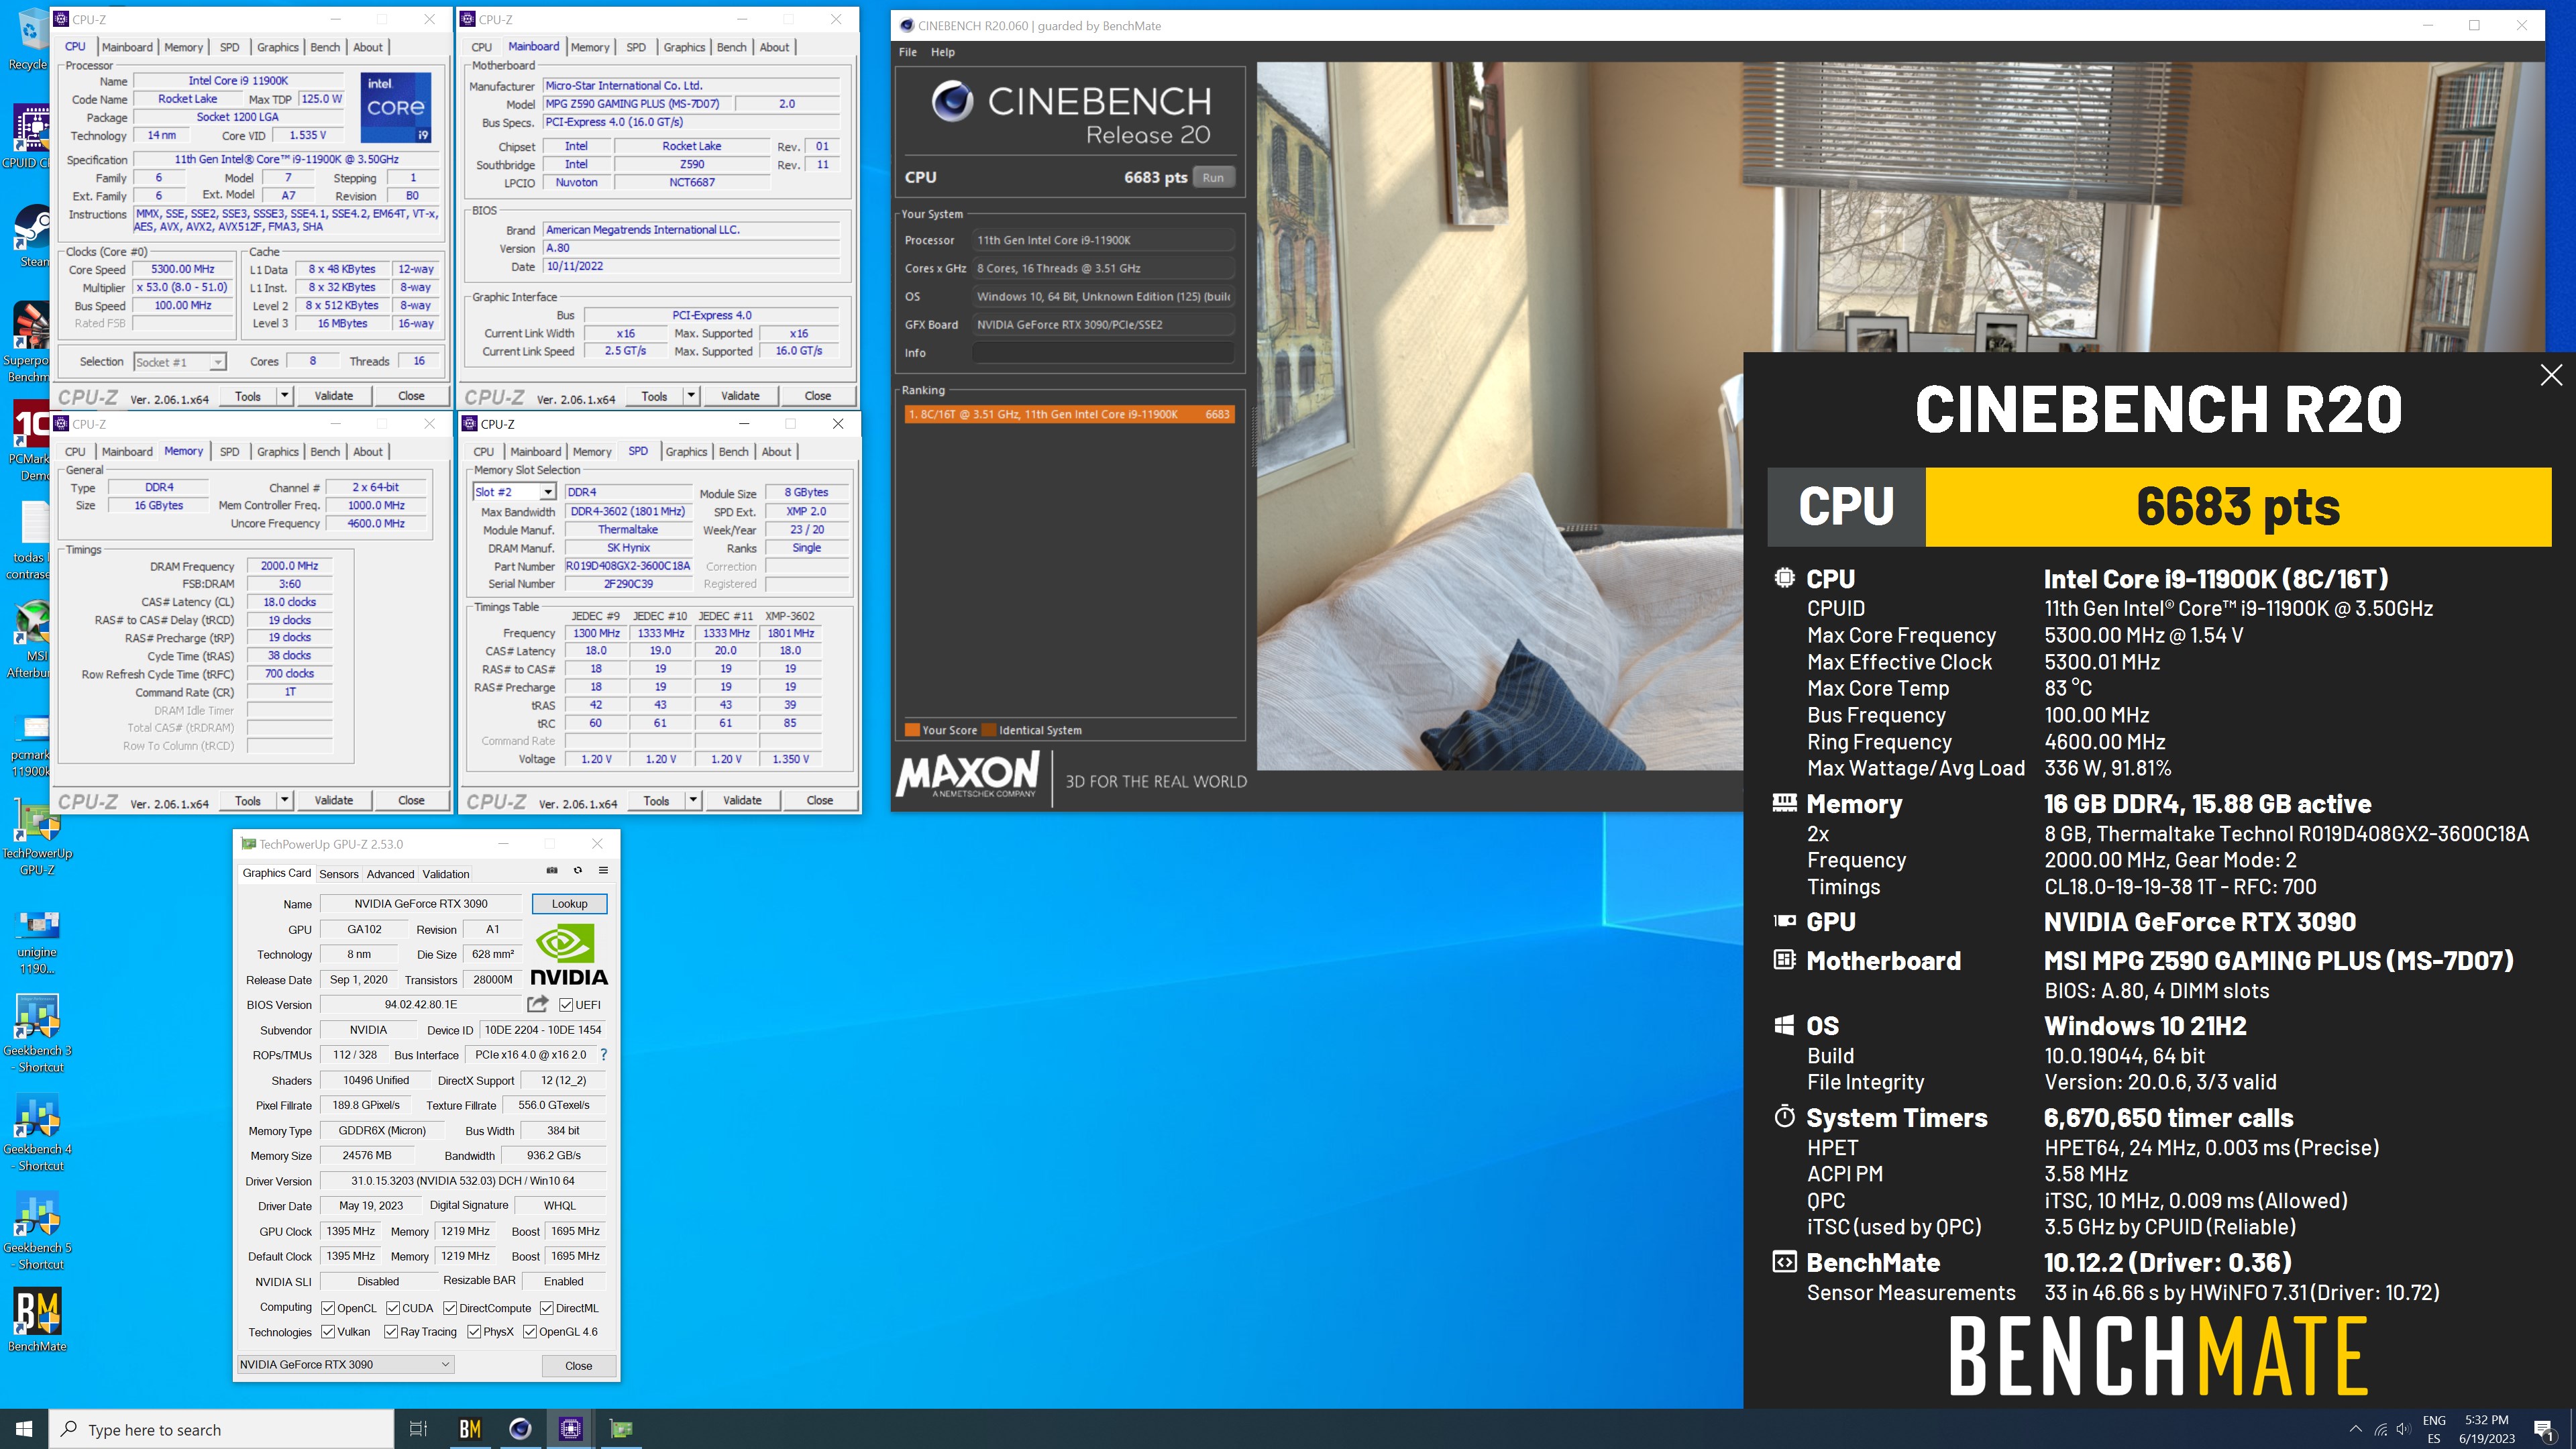Toggle the OpenGL 4.6 checkbox

tap(530, 1332)
